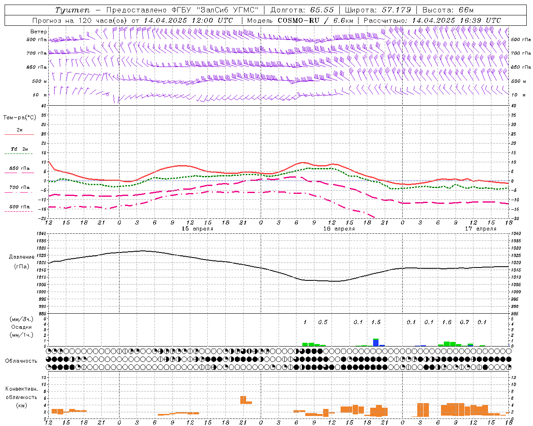Click the 'Конвективн.' convective cloud label

tap(22, 389)
